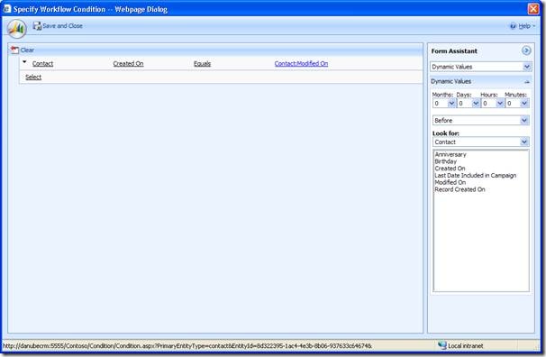Click the Contact:Modified On value link
Image resolution: width=546 pixels, height=357 pixels.
pos(301,64)
